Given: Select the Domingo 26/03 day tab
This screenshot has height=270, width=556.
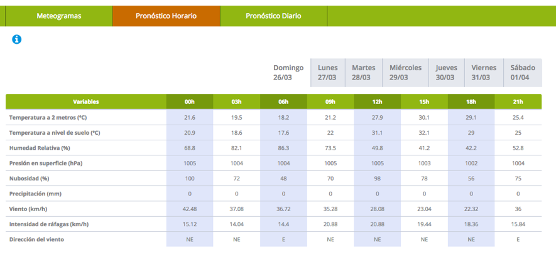Looking at the screenshot, I should 288,73.
